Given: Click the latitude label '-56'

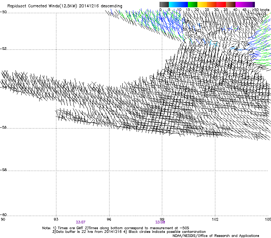Looking at the screenshot, I should coord(3,127).
